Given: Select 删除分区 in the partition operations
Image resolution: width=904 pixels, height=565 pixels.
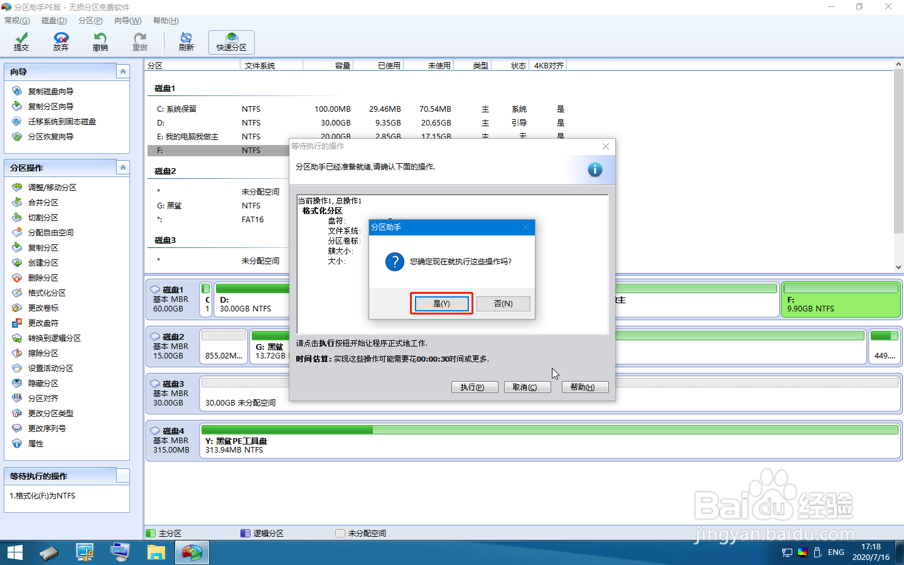Looking at the screenshot, I should [x=43, y=278].
